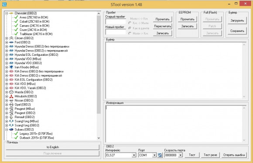253x163 pixels.
Task: Click the Сохранить buffer button
Action: point(237,31)
